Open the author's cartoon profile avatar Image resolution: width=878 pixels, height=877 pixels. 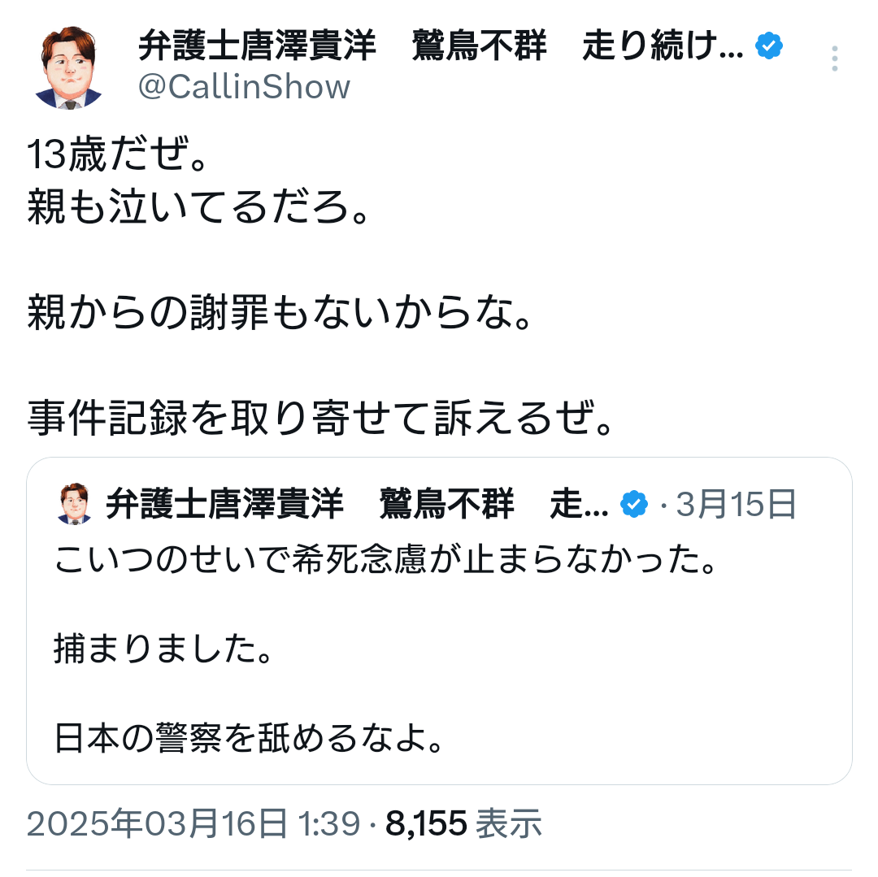click(x=68, y=67)
